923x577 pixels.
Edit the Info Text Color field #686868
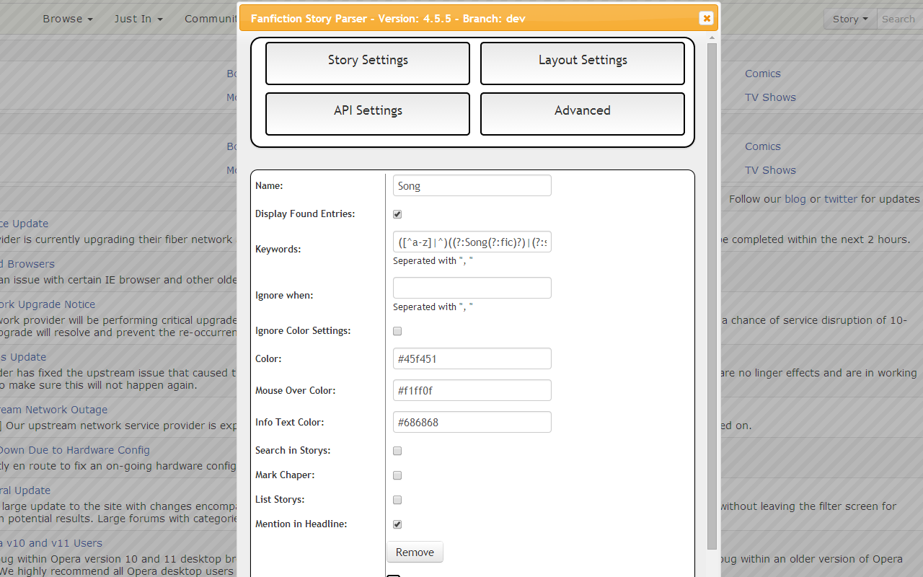point(472,422)
